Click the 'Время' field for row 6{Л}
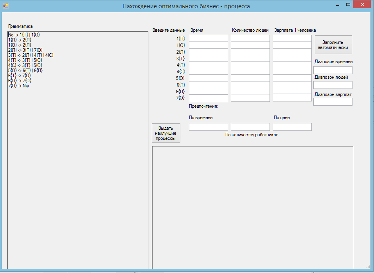Image resolution: width=374 pixels, height=273 pixels. (208, 91)
